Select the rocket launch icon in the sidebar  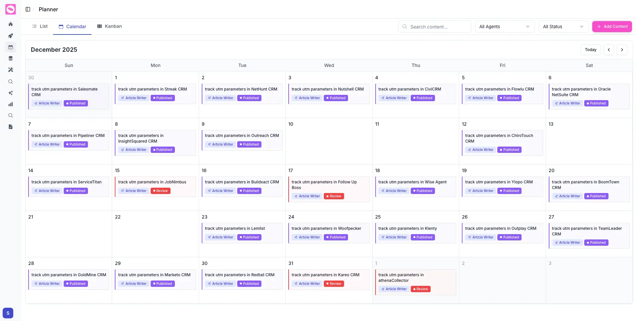(11, 36)
